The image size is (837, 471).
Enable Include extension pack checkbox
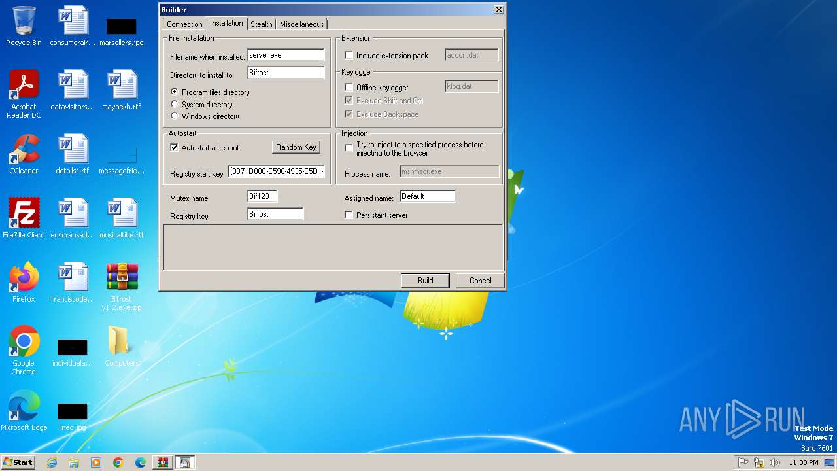click(x=349, y=56)
